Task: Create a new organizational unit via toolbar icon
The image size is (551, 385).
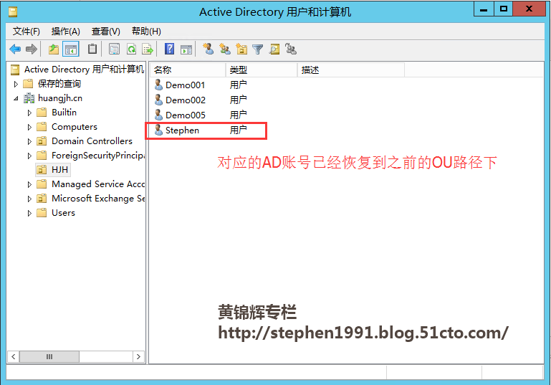Action: [x=241, y=49]
